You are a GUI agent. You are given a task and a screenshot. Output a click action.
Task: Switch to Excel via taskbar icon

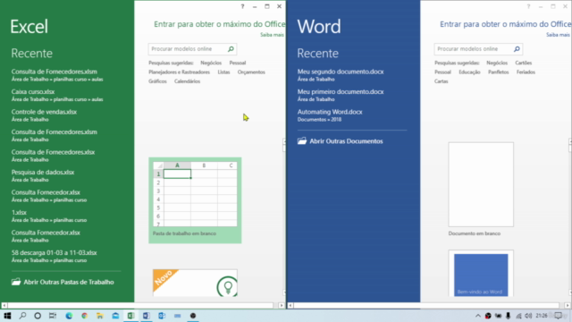click(x=131, y=316)
